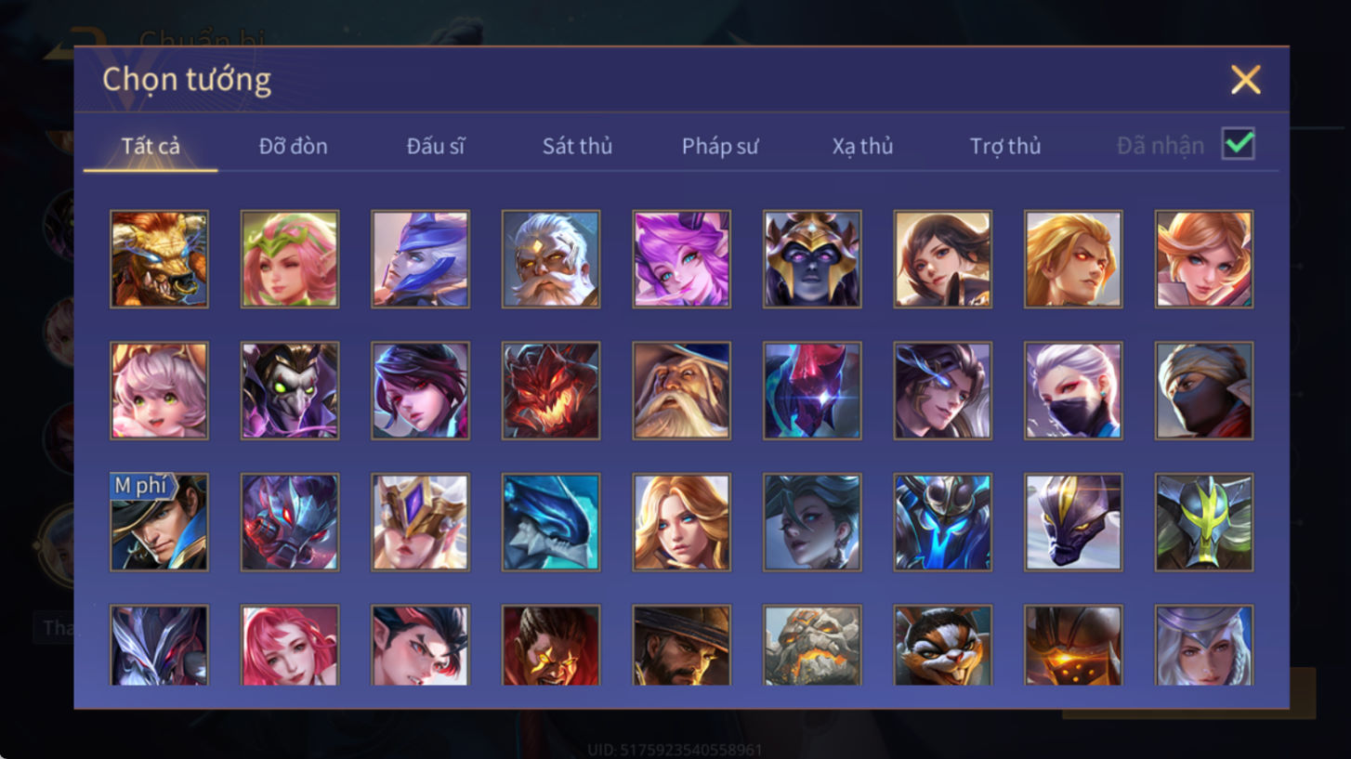Choose the cowboy-hat gunslinger portrait
The width and height of the screenshot is (1351, 759).
coord(681,646)
